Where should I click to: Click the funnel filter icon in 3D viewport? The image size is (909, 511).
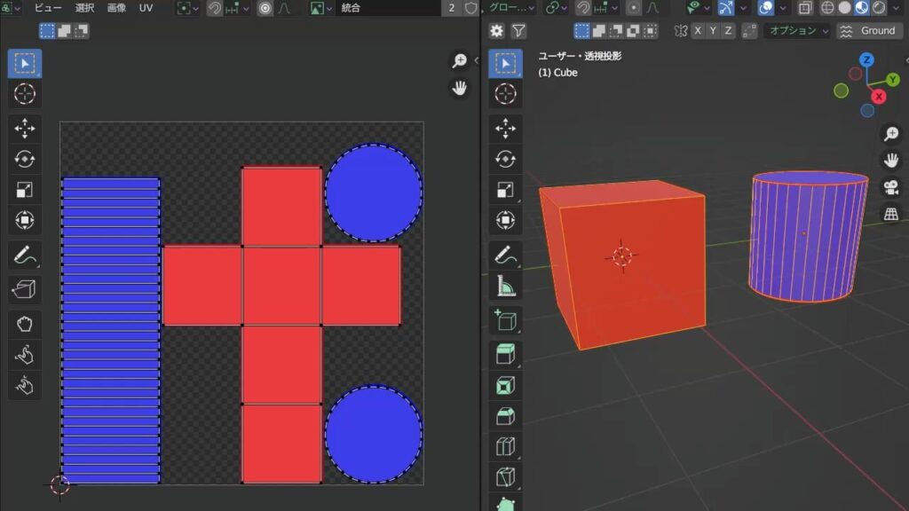518,31
